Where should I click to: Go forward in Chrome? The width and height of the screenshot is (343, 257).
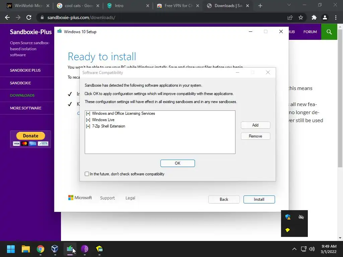pyautogui.click(x=18, y=17)
